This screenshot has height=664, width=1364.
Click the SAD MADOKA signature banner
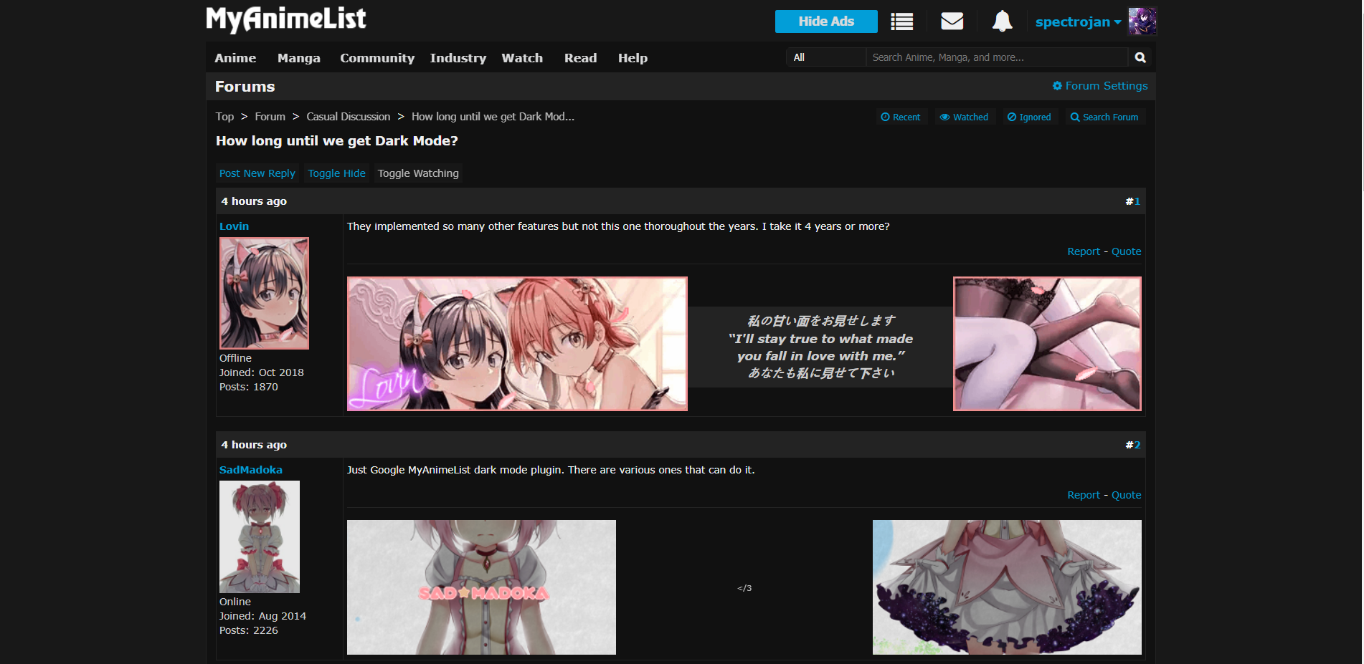481,587
